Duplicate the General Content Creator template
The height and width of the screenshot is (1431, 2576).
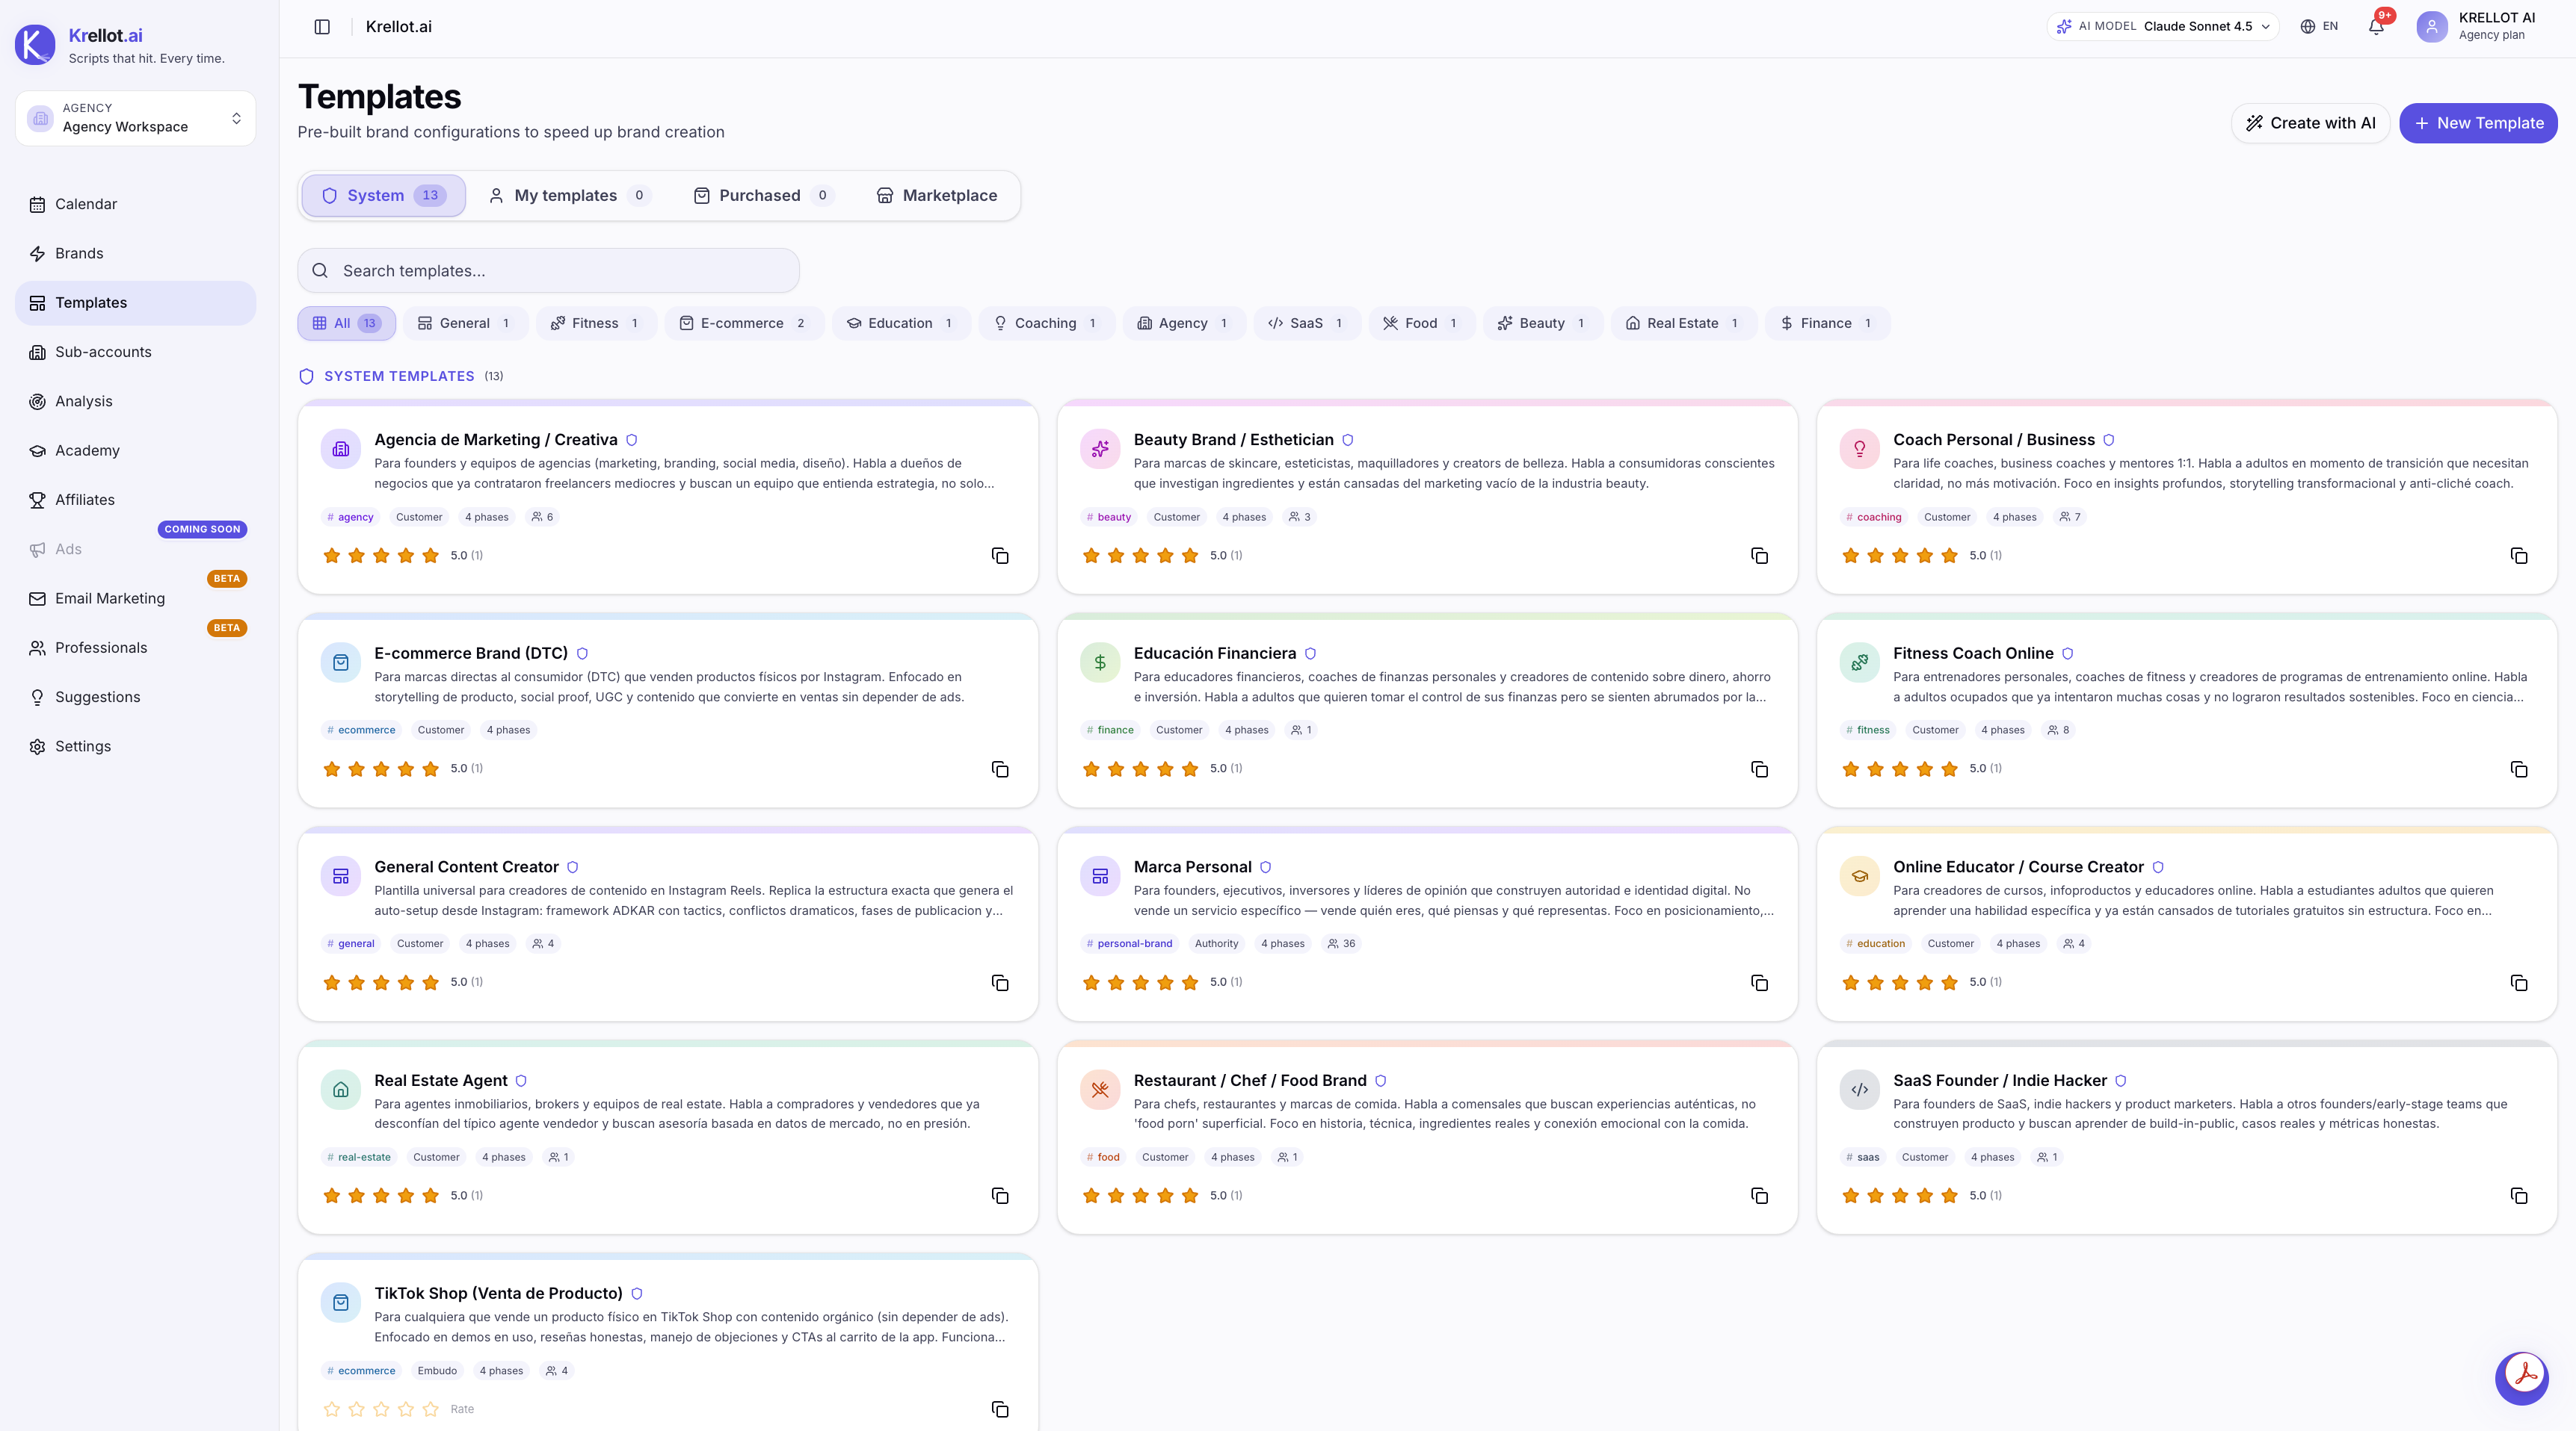pyautogui.click(x=1000, y=984)
